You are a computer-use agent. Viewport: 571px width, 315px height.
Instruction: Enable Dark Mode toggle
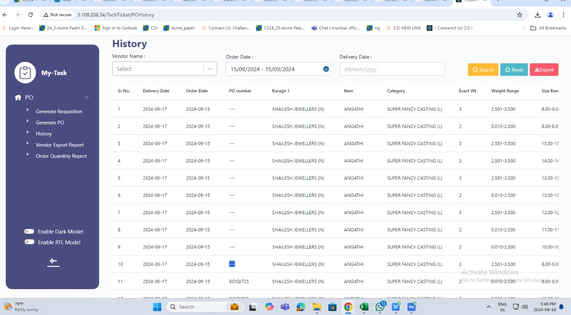point(29,232)
